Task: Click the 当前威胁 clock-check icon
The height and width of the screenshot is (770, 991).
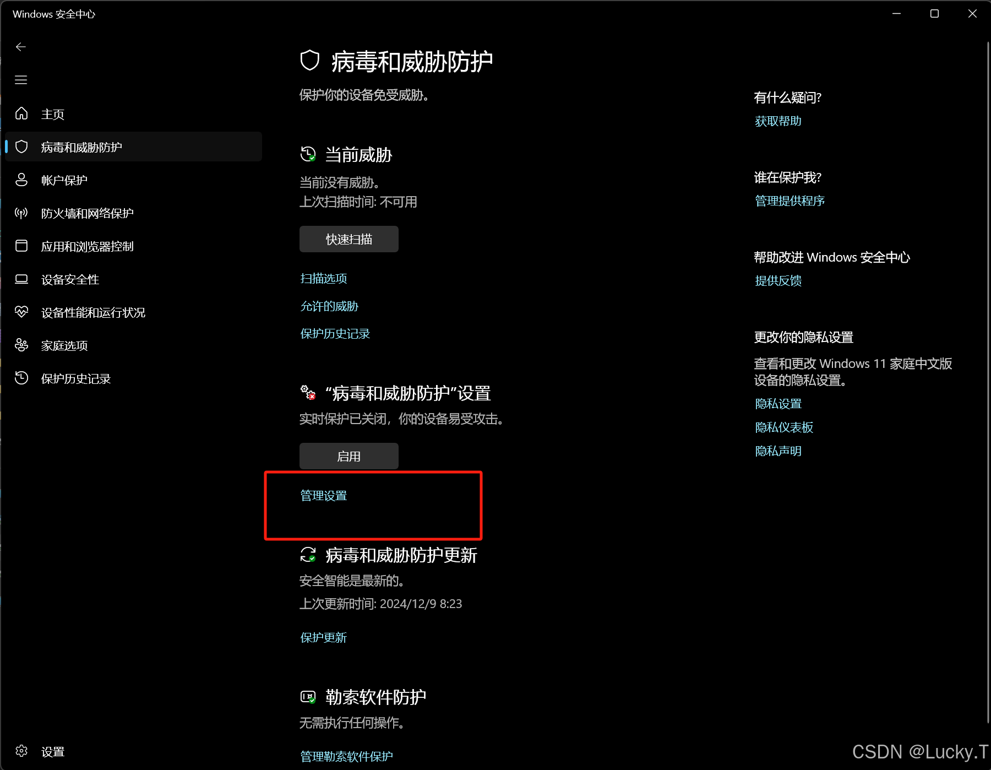Action: (308, 154)
